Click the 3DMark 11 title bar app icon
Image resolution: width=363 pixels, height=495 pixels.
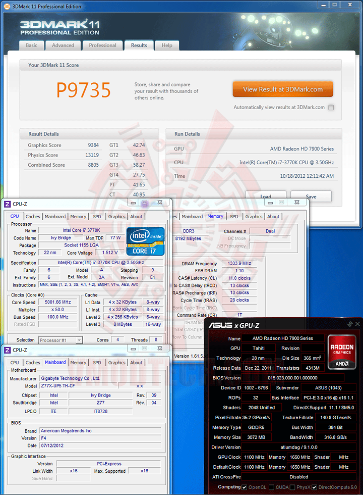point(7,6)
